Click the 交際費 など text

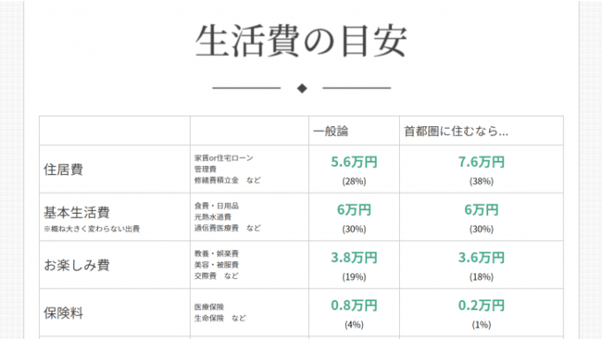[x=216, y=276]
